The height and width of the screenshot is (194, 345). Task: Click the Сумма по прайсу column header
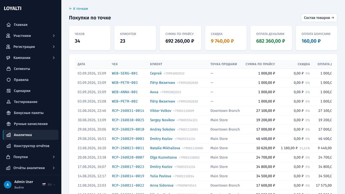pos(260,64)
